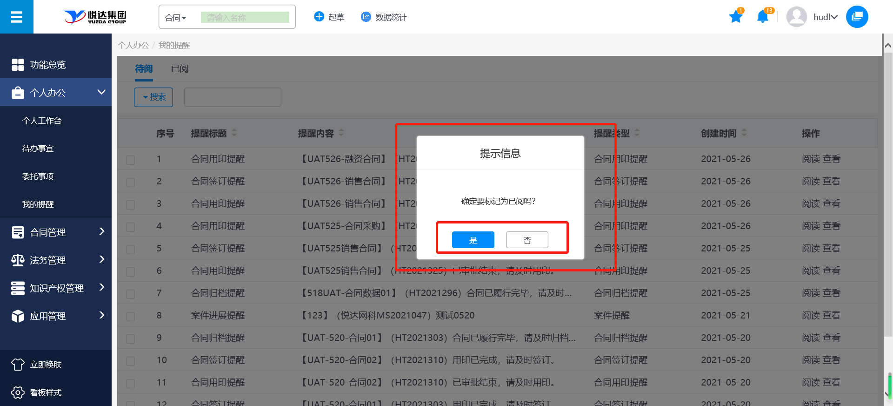The width and height of the screenshot is (893, 406).
Task: Click the 否 button to cancel
Action: point(527,240)
